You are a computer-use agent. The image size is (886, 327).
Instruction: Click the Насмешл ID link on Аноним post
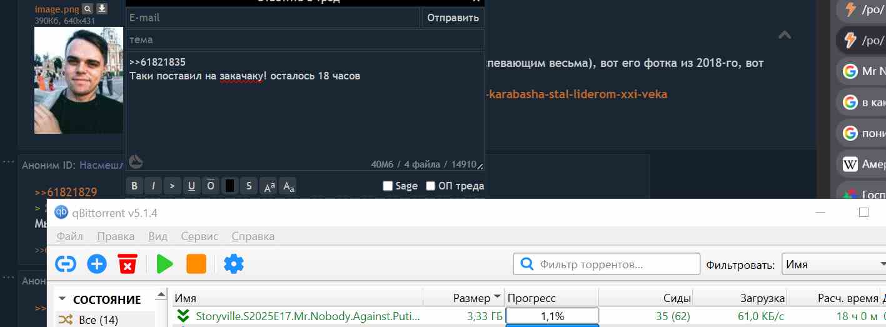102,165
